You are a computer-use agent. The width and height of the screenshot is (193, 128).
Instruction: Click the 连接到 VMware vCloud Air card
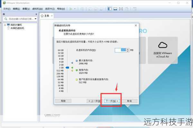coord(163,50)
